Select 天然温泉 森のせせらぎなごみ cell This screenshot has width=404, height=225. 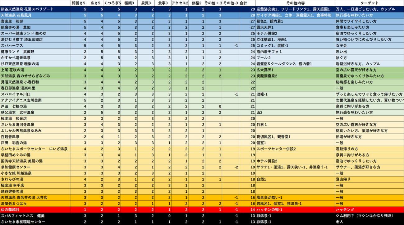35,76
